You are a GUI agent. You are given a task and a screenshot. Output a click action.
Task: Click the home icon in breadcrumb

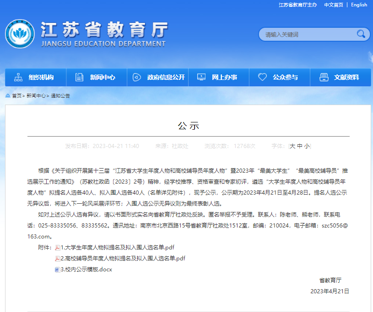[8, 96]
